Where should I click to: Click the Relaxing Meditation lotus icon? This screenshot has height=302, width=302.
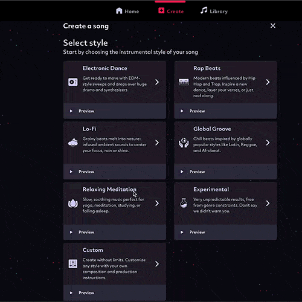click(72, 204)
